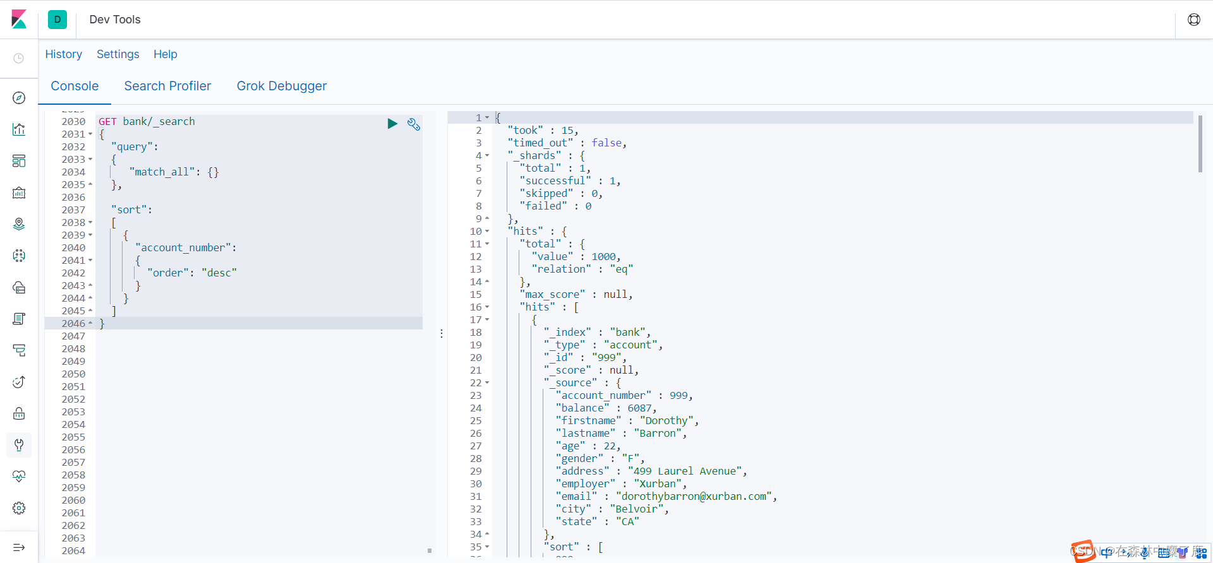Click the "balance" : 6087 line
The image size is (1213, 563).
(x=606, y=408)
